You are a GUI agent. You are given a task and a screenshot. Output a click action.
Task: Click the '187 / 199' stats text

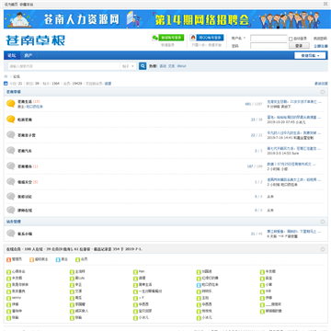click(x=255, y=166)
